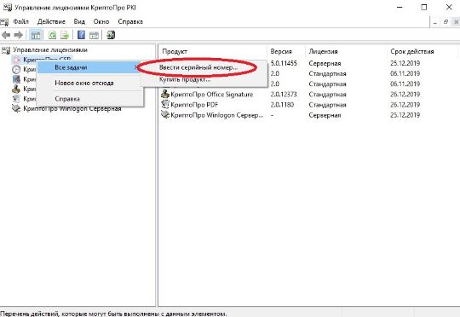Select the КриптоПро PDF list item
The image size is (460, 317).
click(x=194, y=105)
